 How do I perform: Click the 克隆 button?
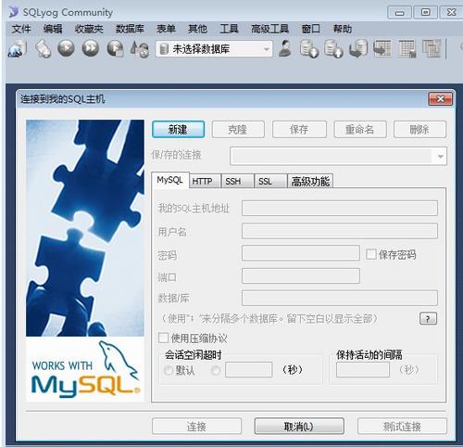coord(238,129)
